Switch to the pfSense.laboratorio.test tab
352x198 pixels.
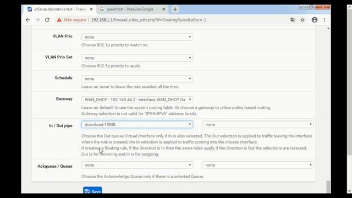pos(59,9)
